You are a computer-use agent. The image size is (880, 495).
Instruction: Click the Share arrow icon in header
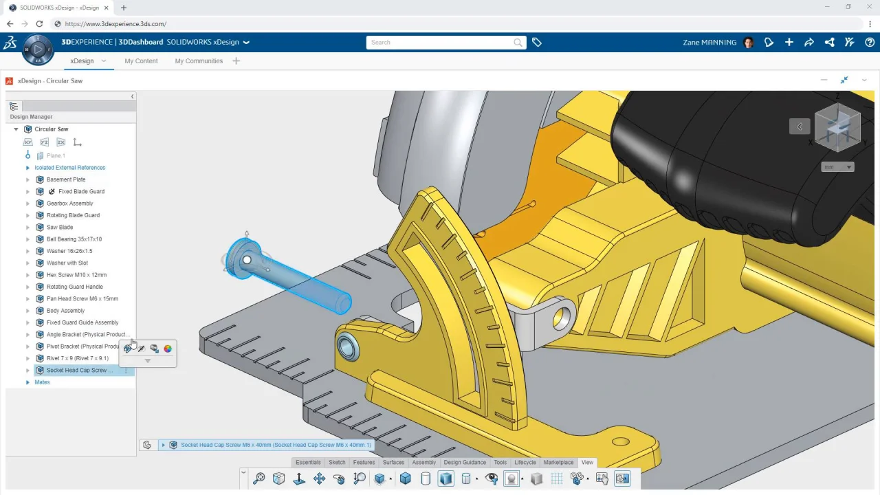(809, 43)
